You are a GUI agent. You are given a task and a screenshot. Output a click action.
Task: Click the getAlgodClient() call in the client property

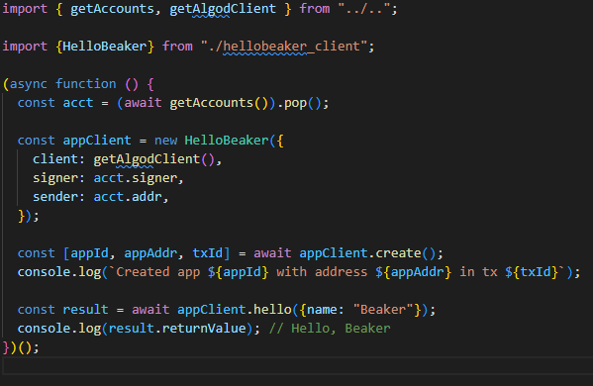154,159
